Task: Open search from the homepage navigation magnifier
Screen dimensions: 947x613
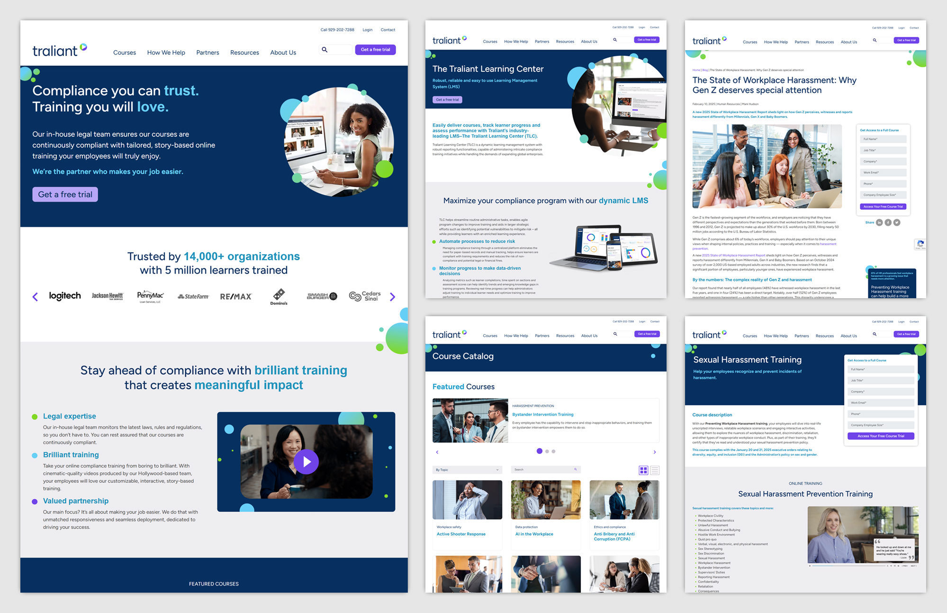Action: [x=325, y=49]
